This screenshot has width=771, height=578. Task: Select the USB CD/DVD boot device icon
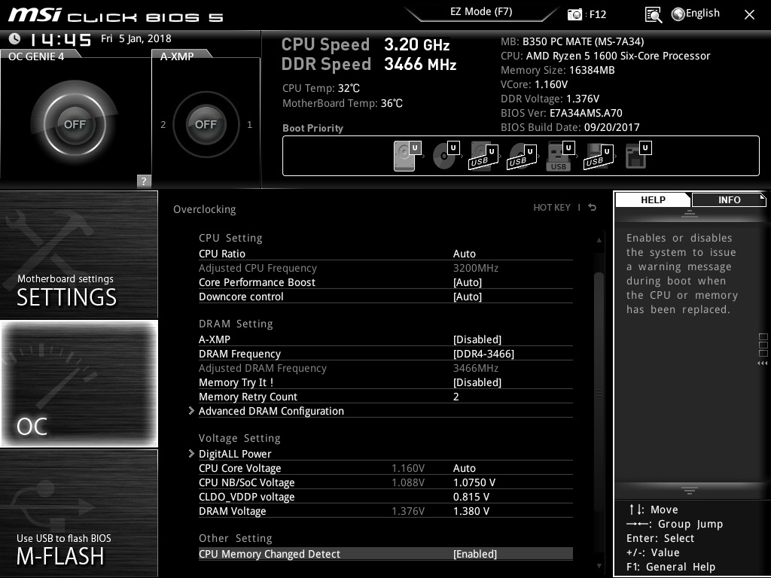[x=522, y=155]
